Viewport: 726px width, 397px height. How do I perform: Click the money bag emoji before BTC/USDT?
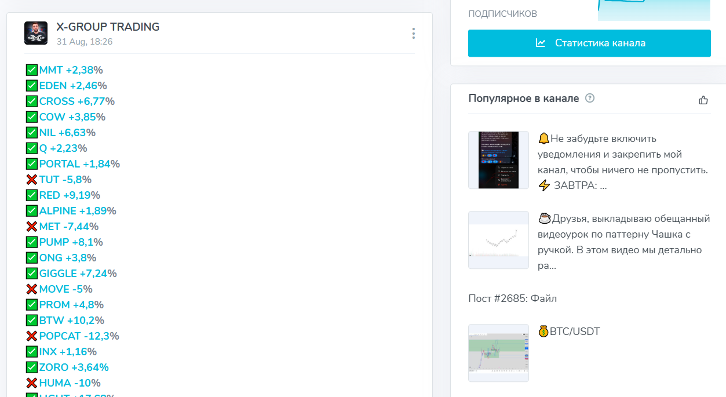(543, 332)
